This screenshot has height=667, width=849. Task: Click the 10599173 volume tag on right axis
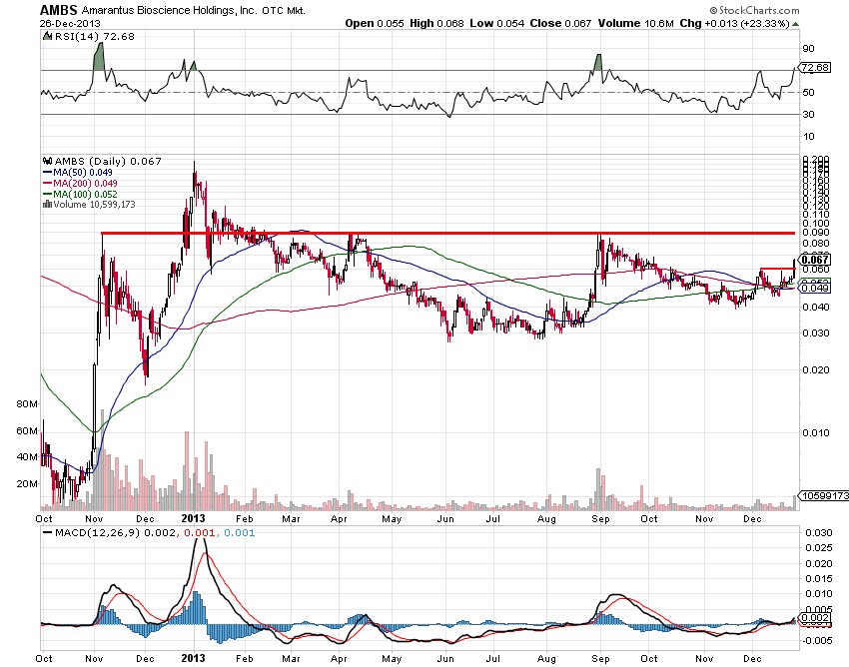(824, 495)
